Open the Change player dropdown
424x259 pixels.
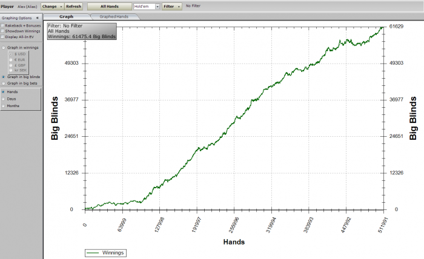click(52, 6)
